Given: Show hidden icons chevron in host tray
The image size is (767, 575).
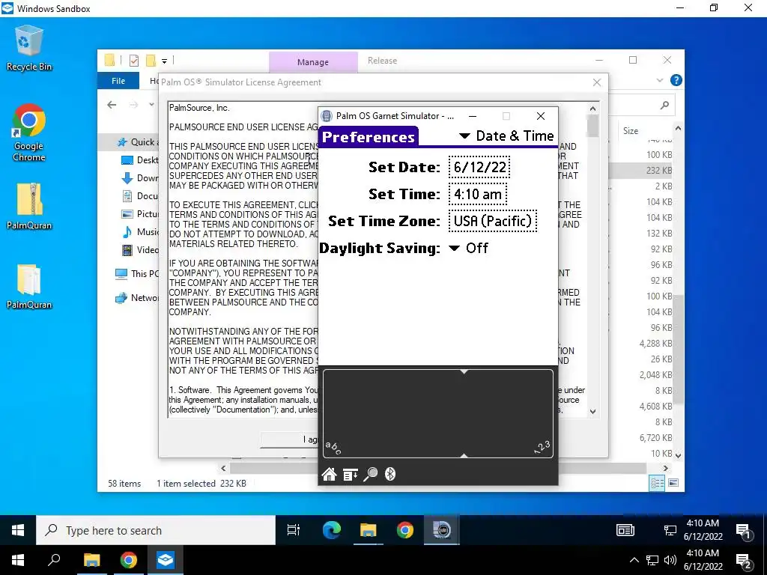Looking at the screenshot, I should click(x=634, y=560).
